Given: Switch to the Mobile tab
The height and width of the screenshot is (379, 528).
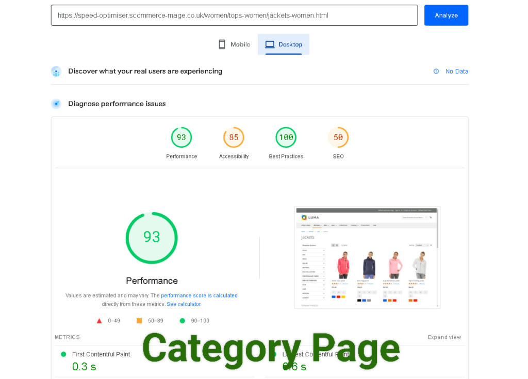Looking at the screenshot, I should click(x=234, y=44).
